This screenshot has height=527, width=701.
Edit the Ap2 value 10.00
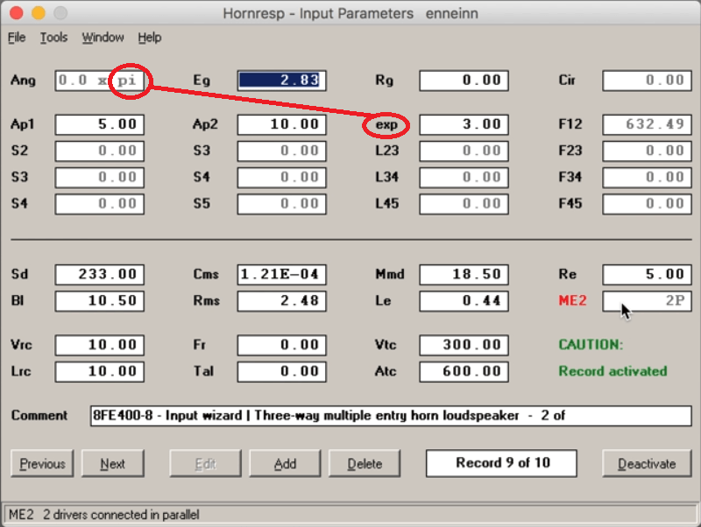click(281, 124)
